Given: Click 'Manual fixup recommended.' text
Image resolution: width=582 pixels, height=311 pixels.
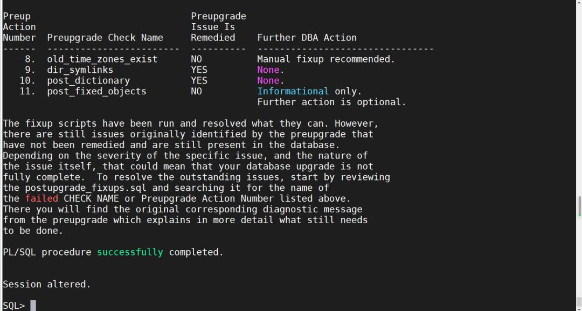Looking at the screenshot, I should click(326, 59).
